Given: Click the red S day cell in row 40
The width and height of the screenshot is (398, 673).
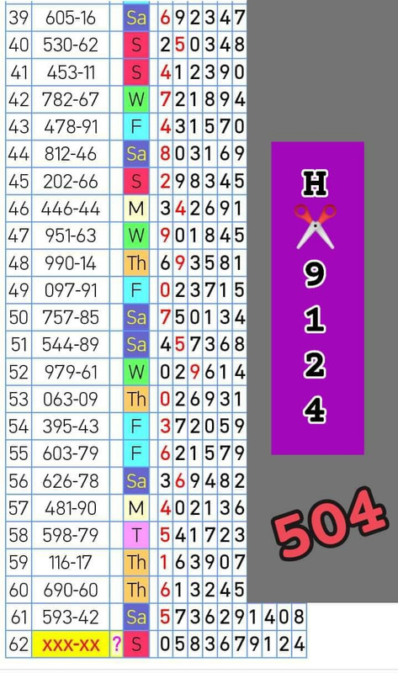Looking at the screenshot, I should click(x=136, y=45).
